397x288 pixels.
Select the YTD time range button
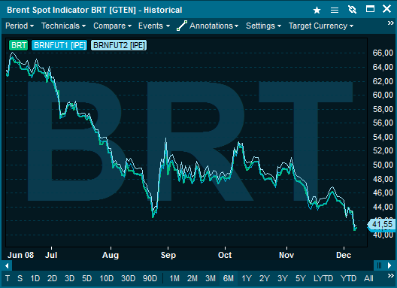tap(348, 279)
